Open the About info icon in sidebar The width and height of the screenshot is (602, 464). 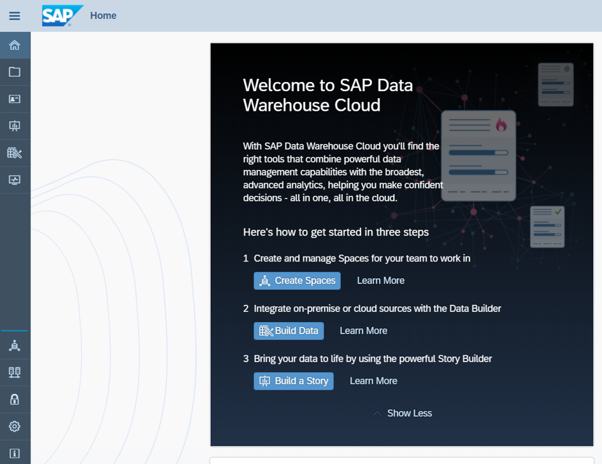(15, 453)
